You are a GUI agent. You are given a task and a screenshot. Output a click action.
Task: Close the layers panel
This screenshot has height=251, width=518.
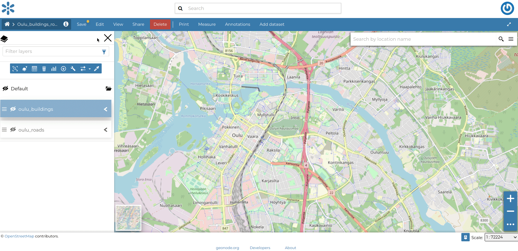tap(108, 38)
